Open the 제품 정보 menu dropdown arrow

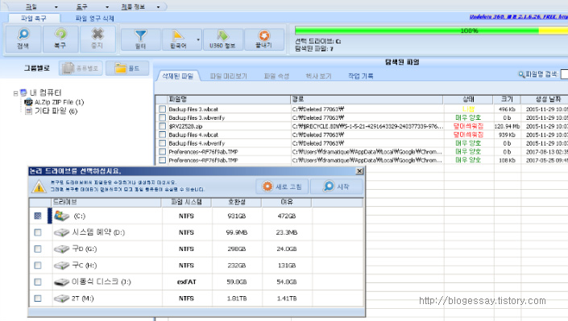(x=158, y=7)
